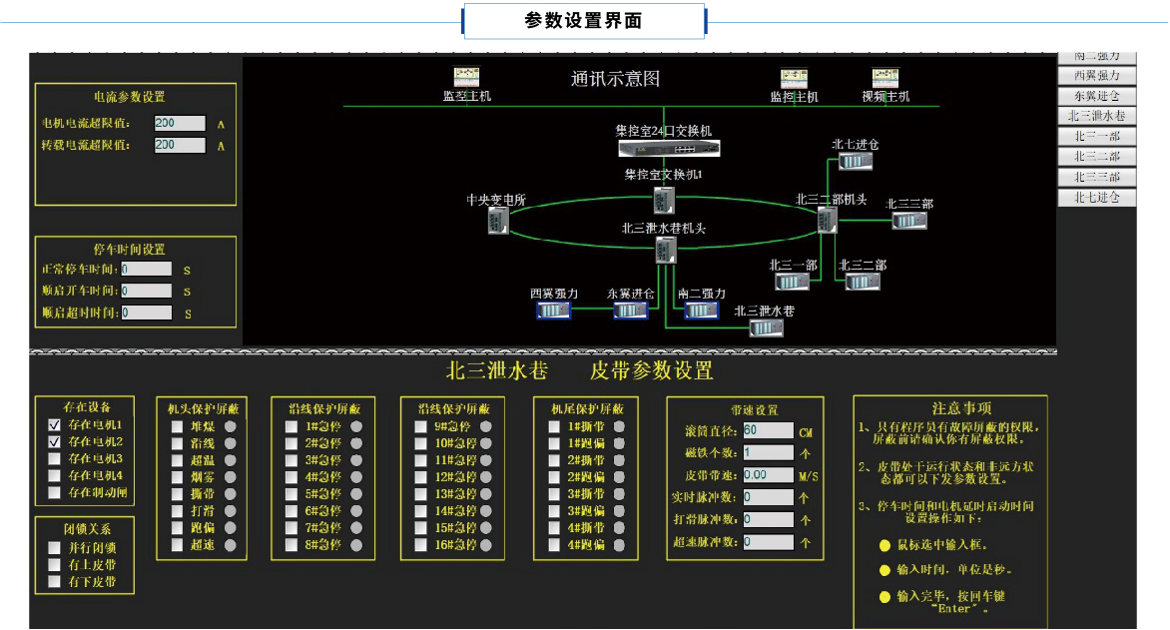Click the 北三泄水巷机头 switch icon
The image size is (1170, 630).
pos(663,251)
